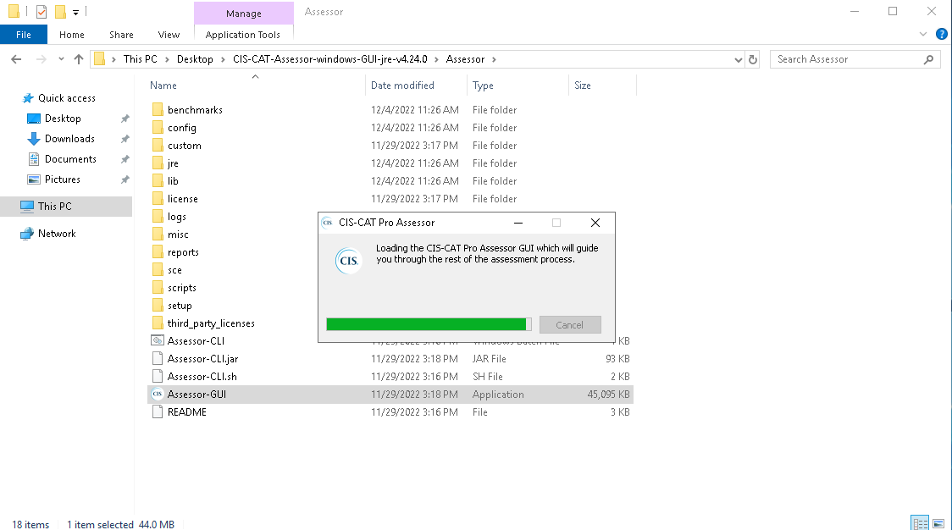Open Desktop in navigation pane
The image size is (952, 530).
point(63,119)
